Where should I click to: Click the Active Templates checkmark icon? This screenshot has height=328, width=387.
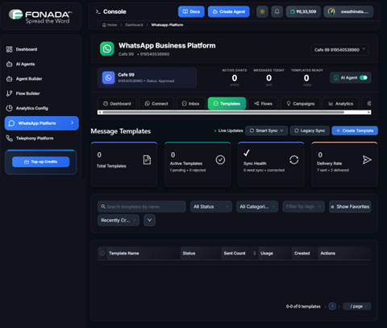(x=220, y=160)
